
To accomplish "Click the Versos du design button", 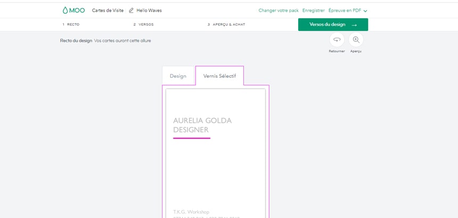I will [x=333, y=24].
